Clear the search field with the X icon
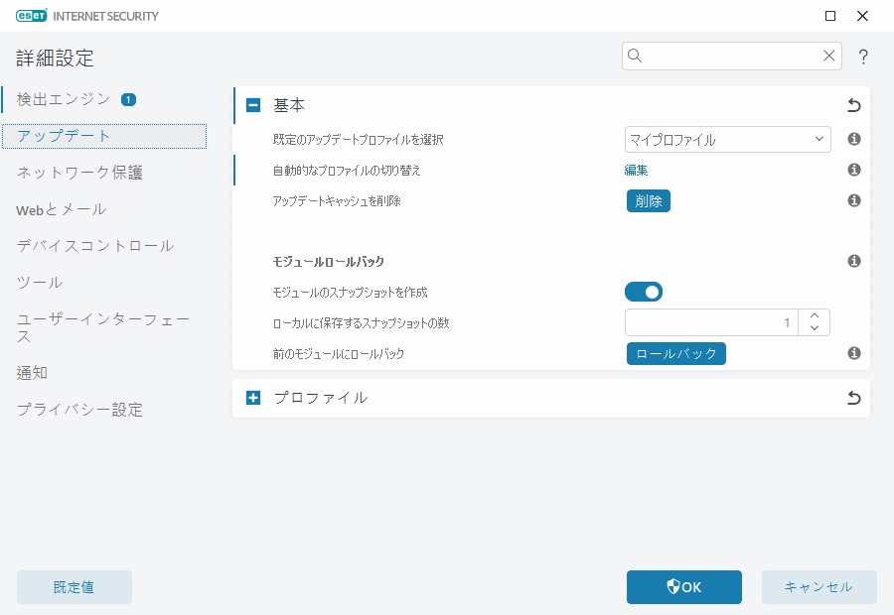Viewport: 894px width, 615px height. (x=828, y=56)
